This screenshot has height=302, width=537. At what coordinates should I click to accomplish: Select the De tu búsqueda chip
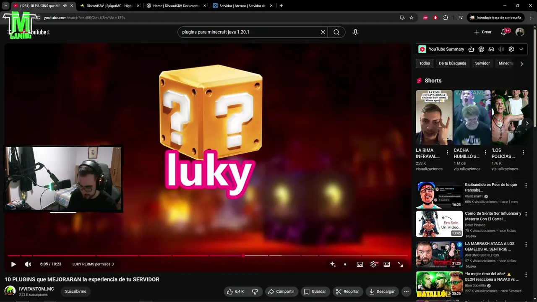point(452,63)
